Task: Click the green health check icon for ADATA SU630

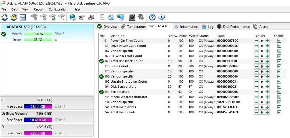Action: pos(3,34)
